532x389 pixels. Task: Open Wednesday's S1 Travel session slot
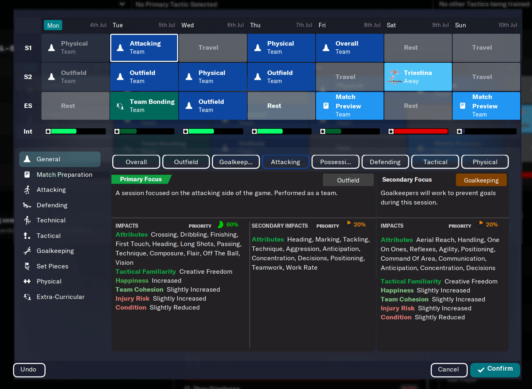click(213, 48)
